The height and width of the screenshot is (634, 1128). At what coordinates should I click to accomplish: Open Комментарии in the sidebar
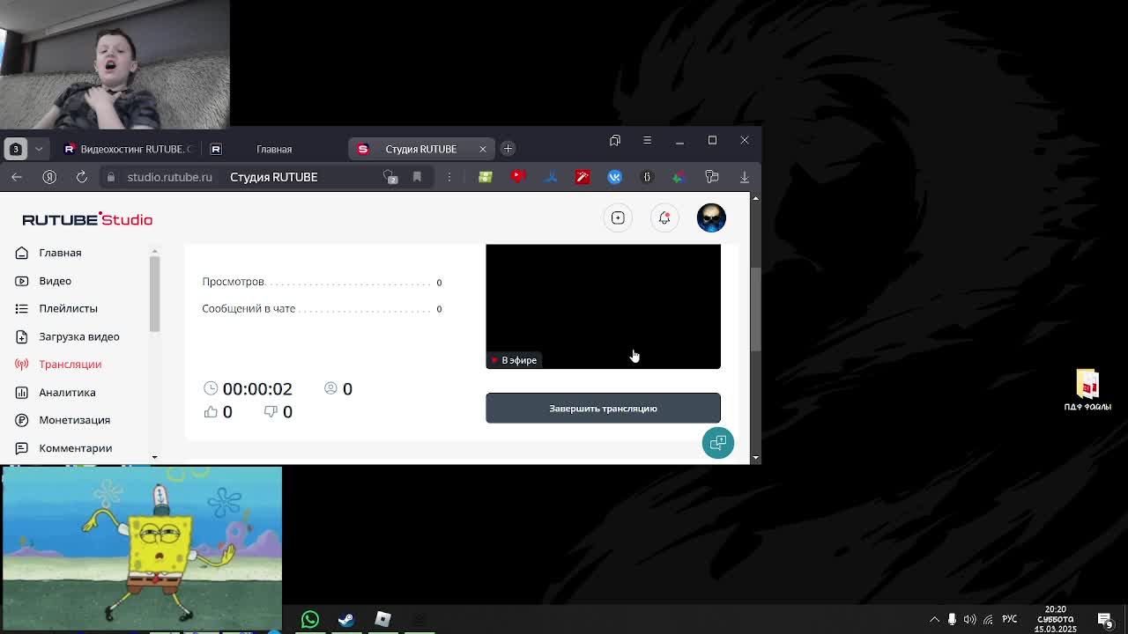point(75,448)
